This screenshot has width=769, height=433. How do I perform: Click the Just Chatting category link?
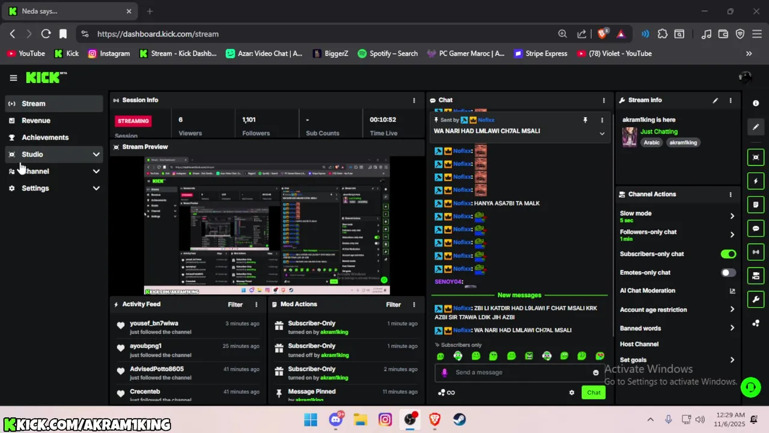[658, 132]
